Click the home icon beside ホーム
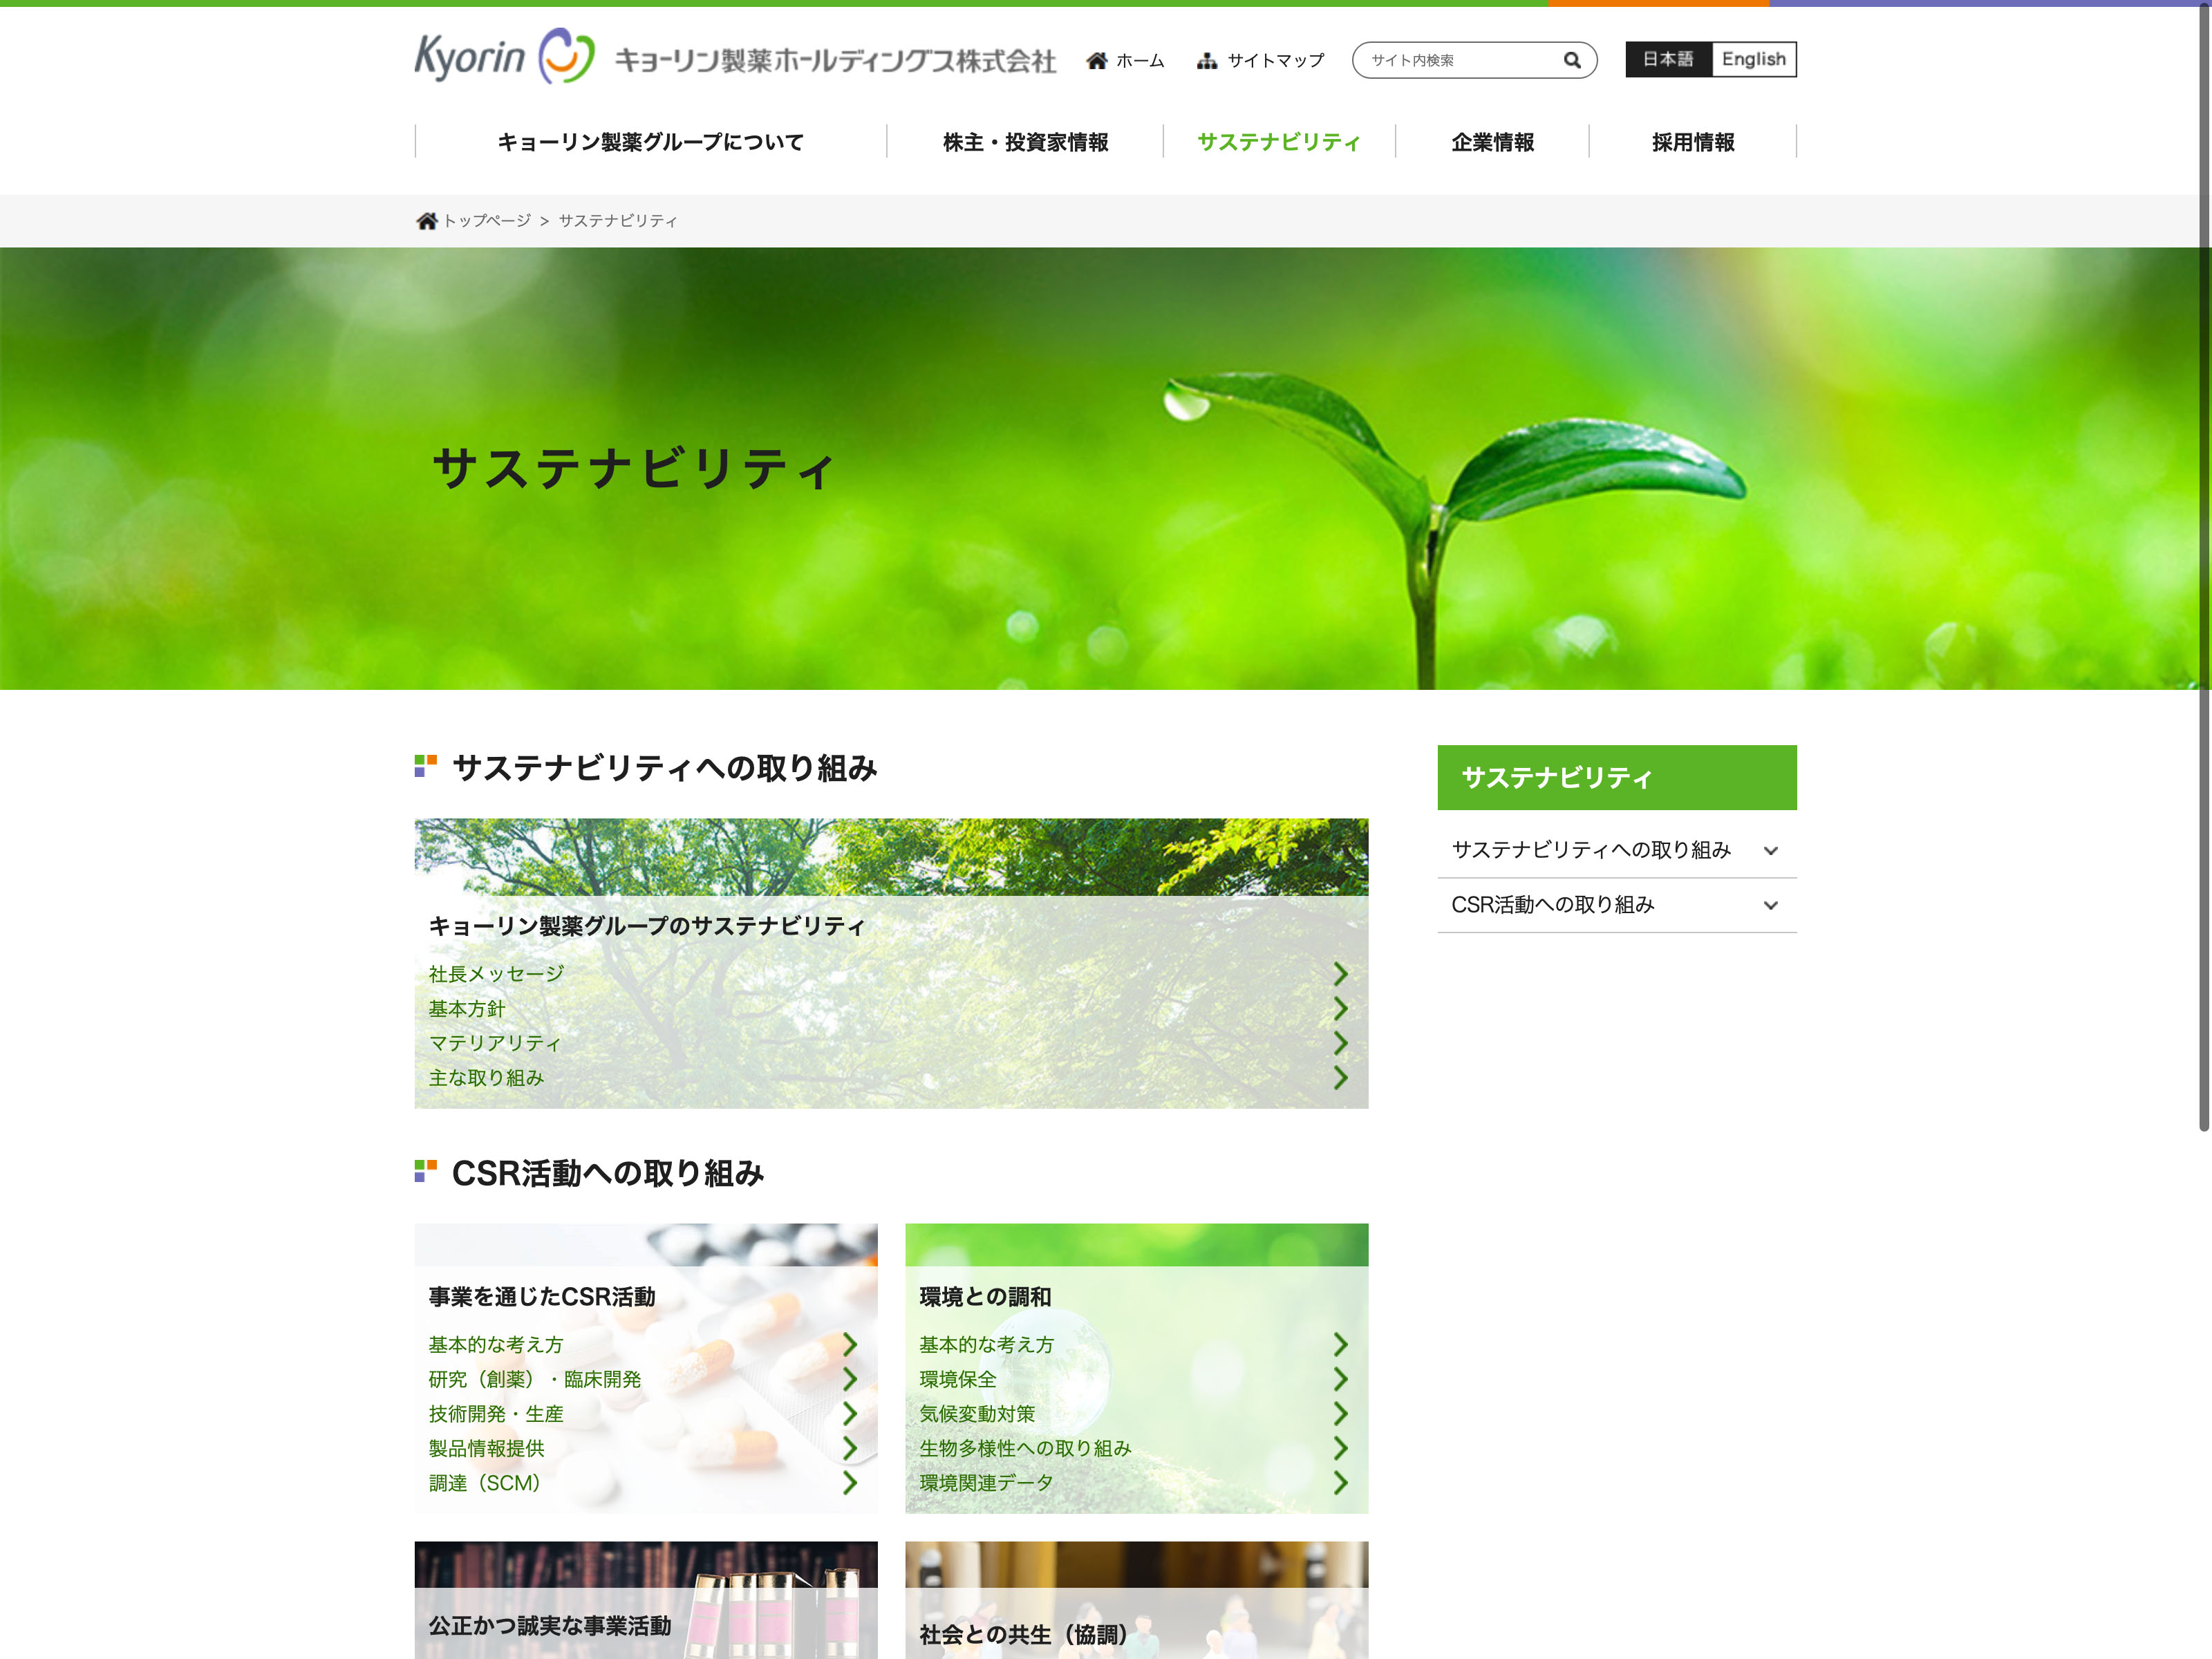Viewport: 2212px width, 1659px height. (x=1097, y=61)
